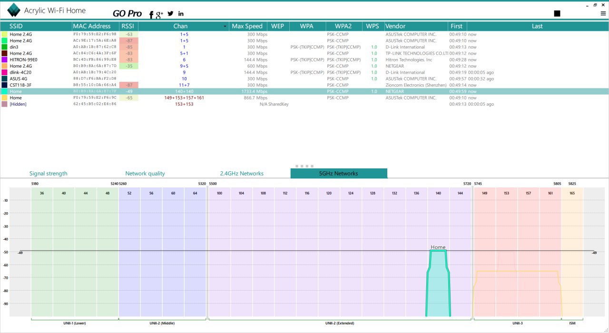Click the Twitter bird icon
This screenshot has height=333, width=609.
[x=170, y=13]
